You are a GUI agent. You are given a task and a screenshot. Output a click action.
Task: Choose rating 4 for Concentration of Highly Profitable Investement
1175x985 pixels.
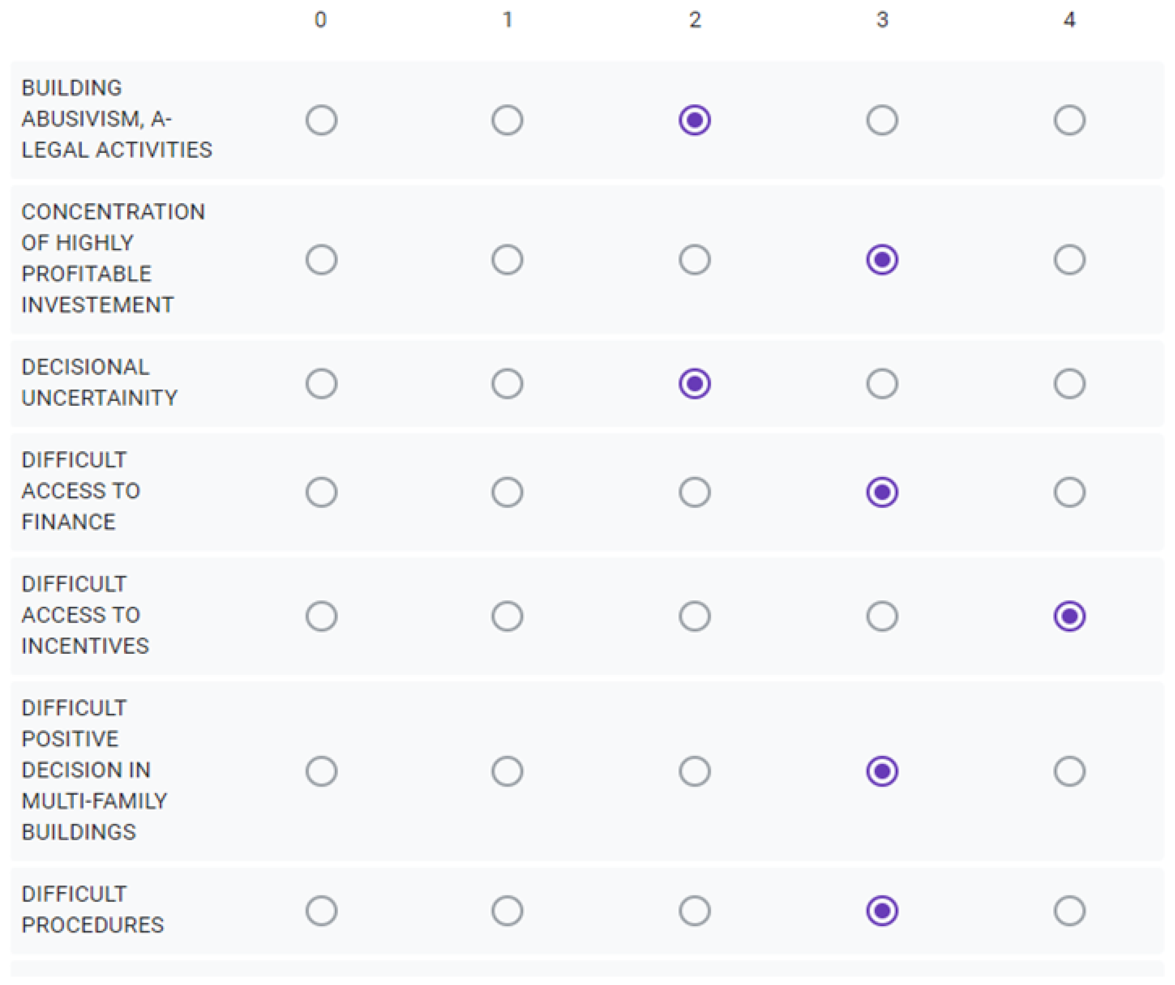[x=1069, y=260]
